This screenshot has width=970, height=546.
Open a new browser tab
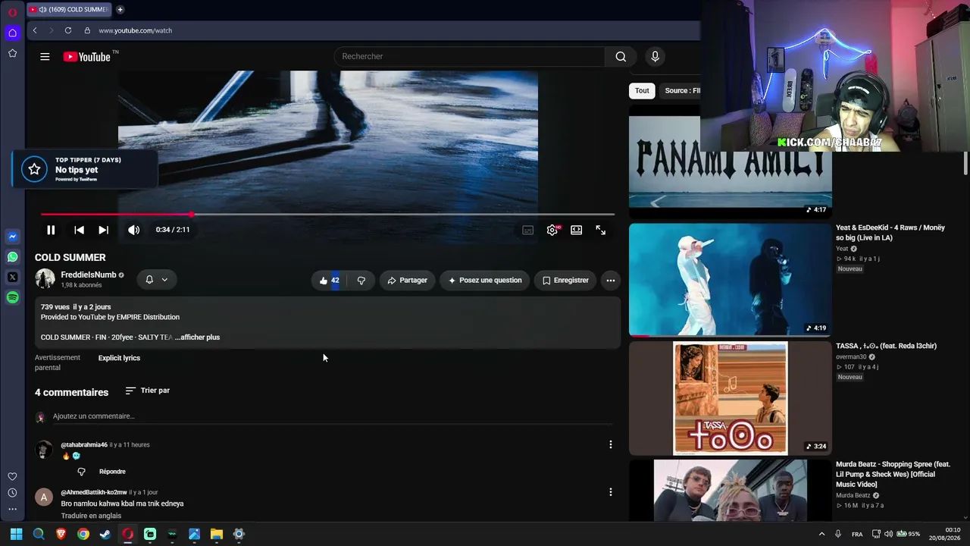[120, 10]
